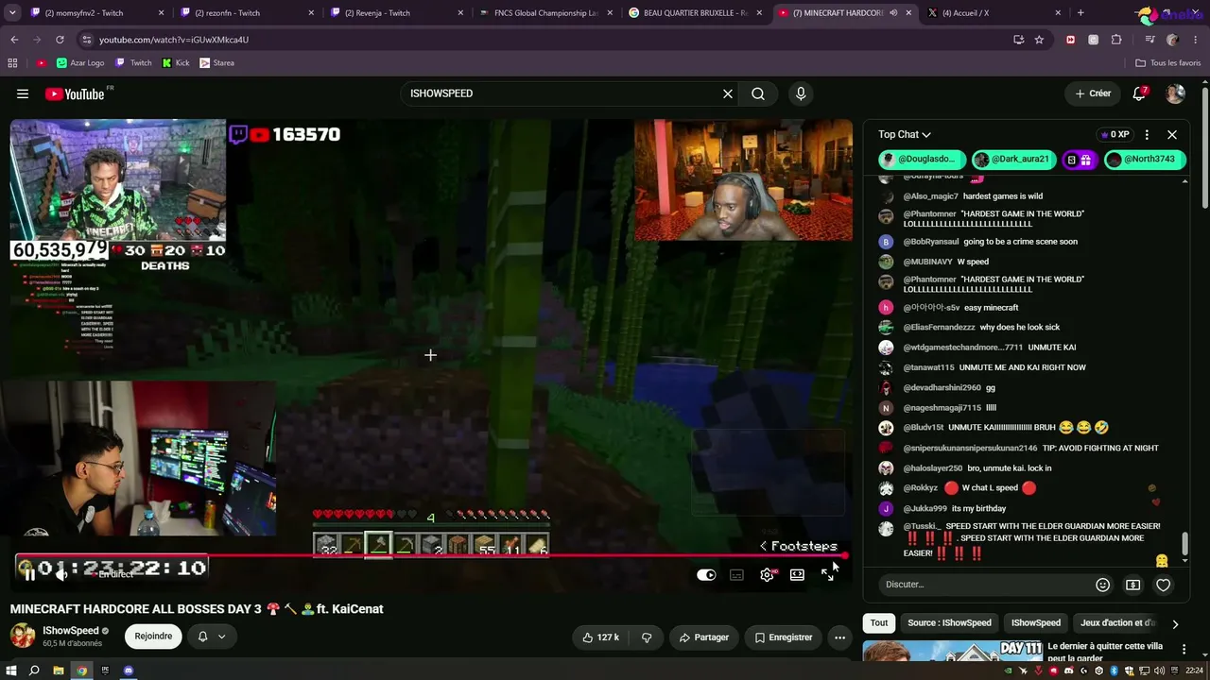Open live chat options menu

pos(1147,135)
